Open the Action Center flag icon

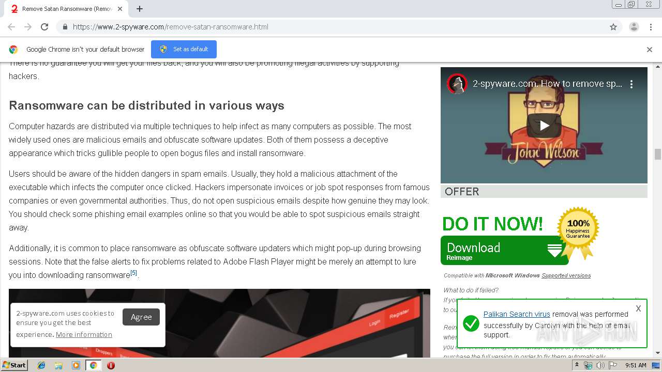[612, 365]
